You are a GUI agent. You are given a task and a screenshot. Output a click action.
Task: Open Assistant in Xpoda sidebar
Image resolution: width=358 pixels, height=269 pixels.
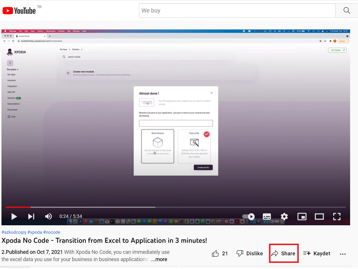pyautogui.click(x=12, y=80)
